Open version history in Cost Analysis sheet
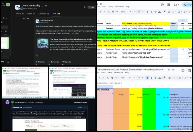 (183, 70)
